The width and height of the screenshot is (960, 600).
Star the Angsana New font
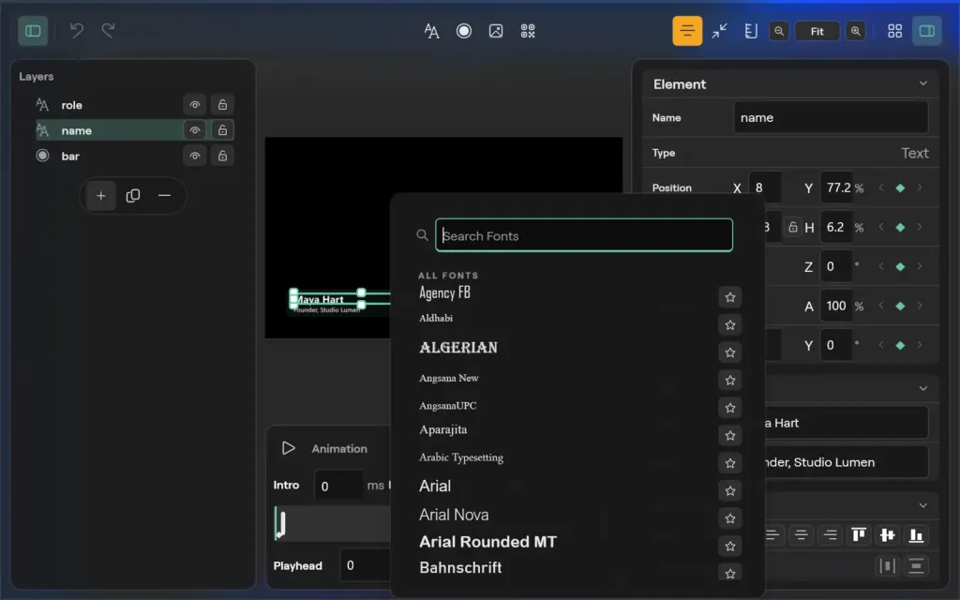tap(729, 381)
